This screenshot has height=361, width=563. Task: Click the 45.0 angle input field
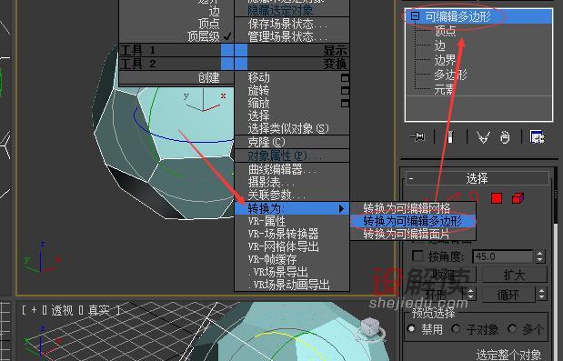point(503,256)
